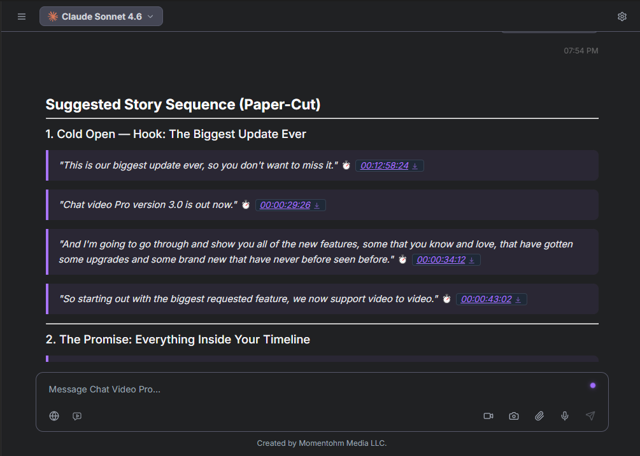Screen dimensions: 640x456
Task: Click heading Cold Open — Hook: The Biggest Update Ever
Action: [176, 134]
